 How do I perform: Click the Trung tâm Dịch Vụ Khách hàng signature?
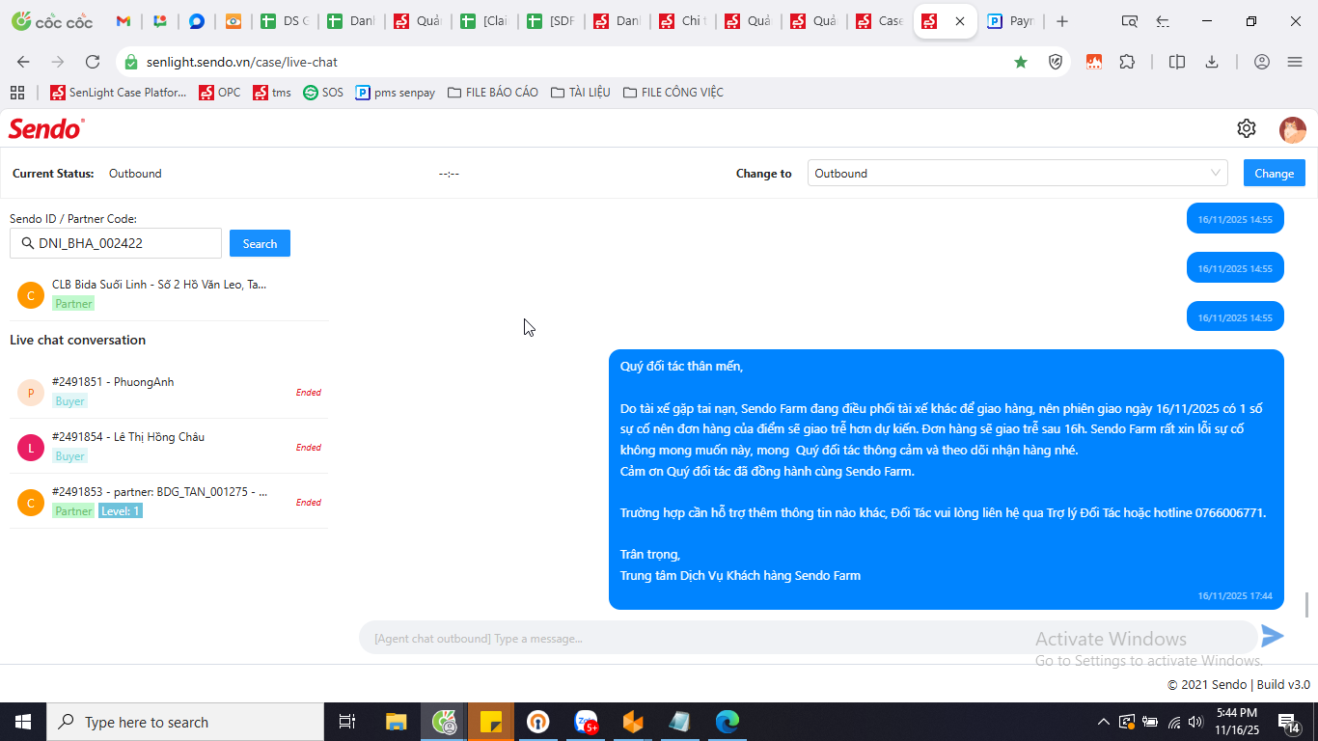point(740,575)
